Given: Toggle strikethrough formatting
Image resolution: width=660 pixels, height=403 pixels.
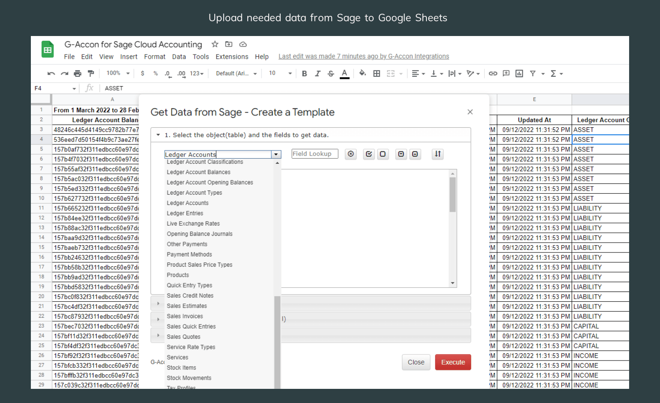Looking at the screenshot, I should (331, 74).
